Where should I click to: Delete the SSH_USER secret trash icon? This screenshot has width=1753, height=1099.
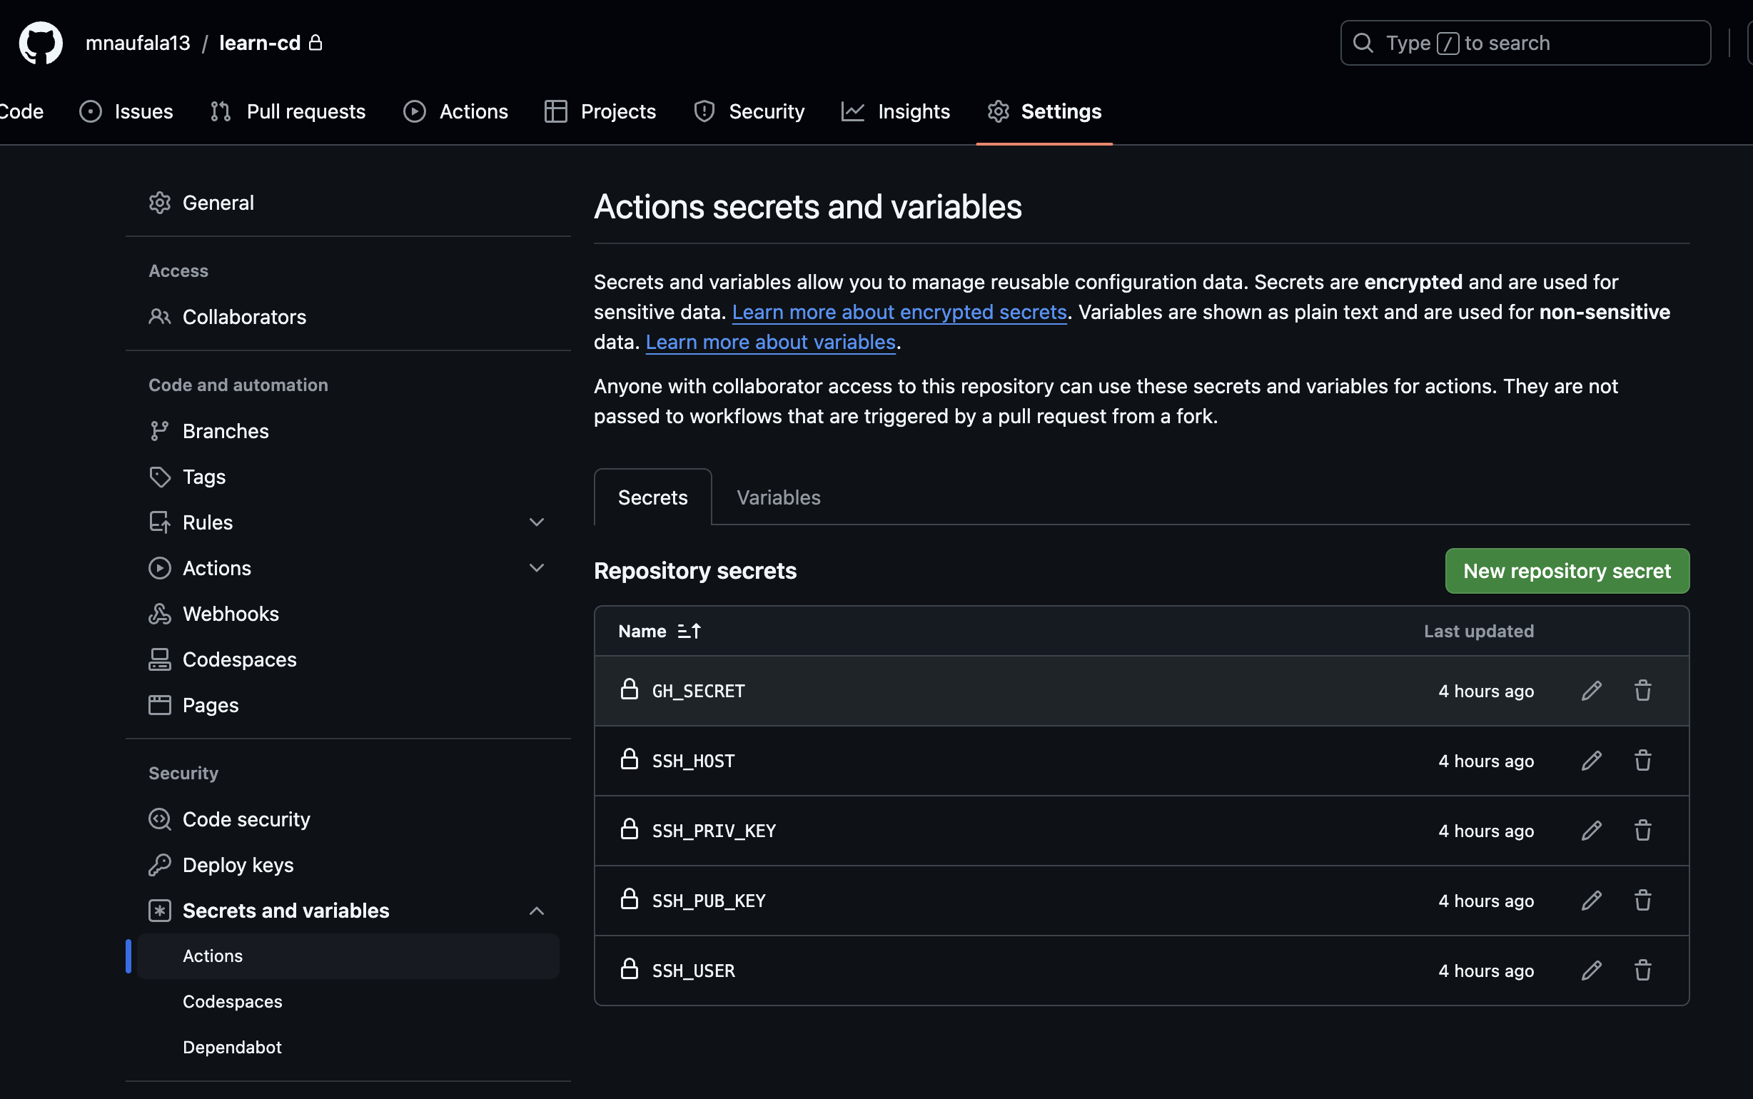[1642, 970]
